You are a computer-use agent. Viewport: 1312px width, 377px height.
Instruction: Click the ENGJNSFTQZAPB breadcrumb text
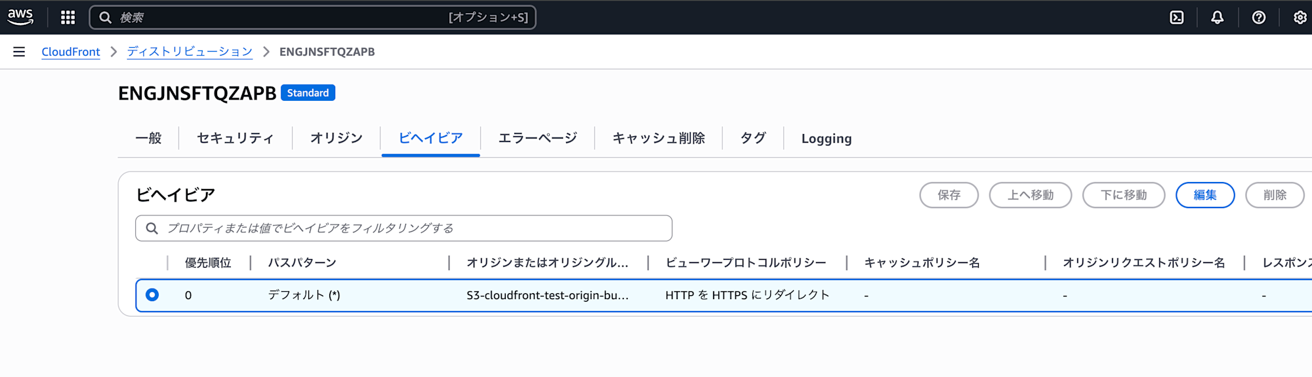click(327, 52)
